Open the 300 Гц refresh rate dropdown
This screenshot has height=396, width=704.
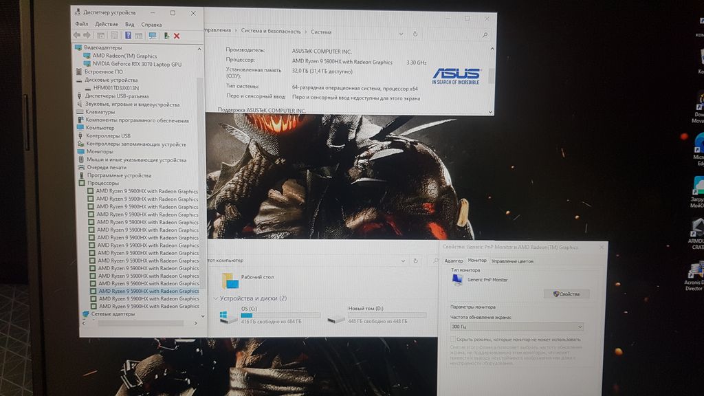tap(517, 327)
